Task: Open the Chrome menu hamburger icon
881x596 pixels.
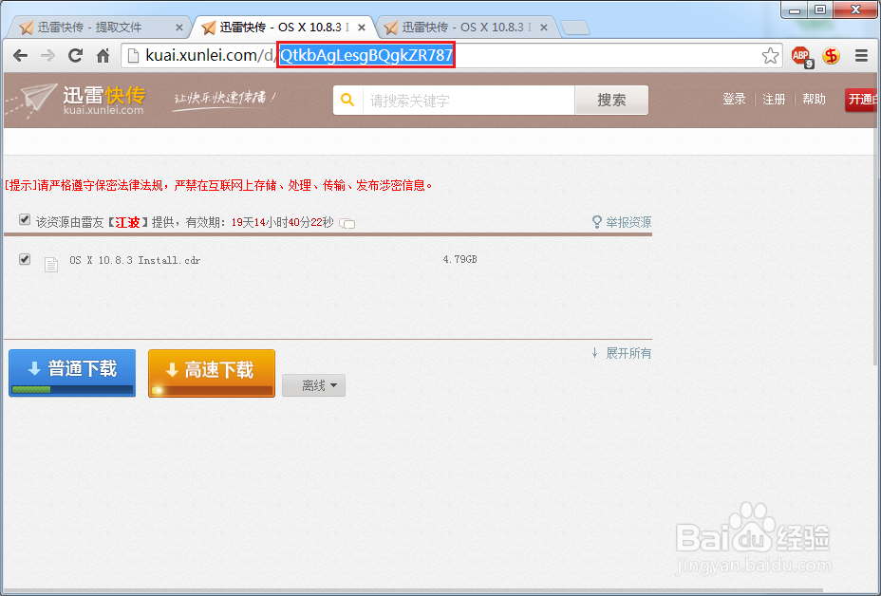Action: (x=861, y=56)
